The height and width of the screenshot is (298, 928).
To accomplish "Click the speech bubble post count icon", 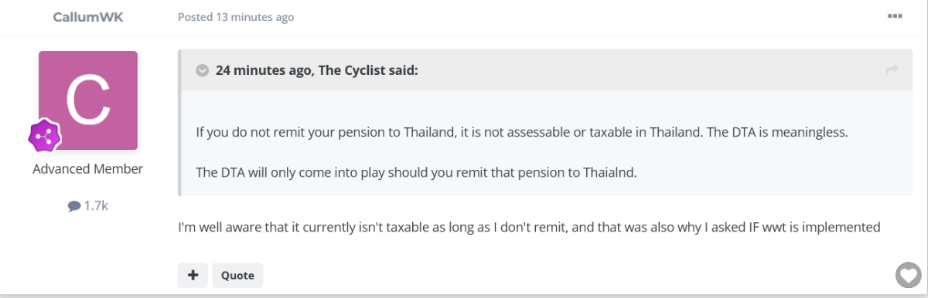I will click(x=74, y=206).
